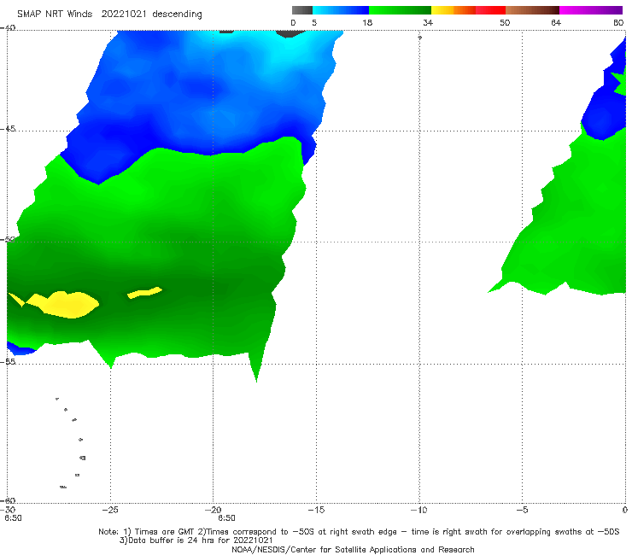This screenshot has width=632, height=555.
Task: Click the color bar label '64'
Action: pos(556,22)
